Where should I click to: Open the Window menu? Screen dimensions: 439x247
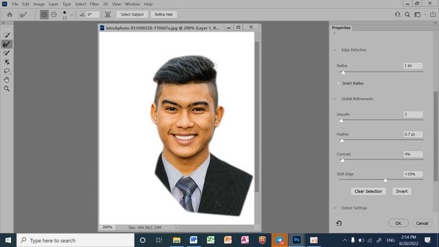click(132, 4)
